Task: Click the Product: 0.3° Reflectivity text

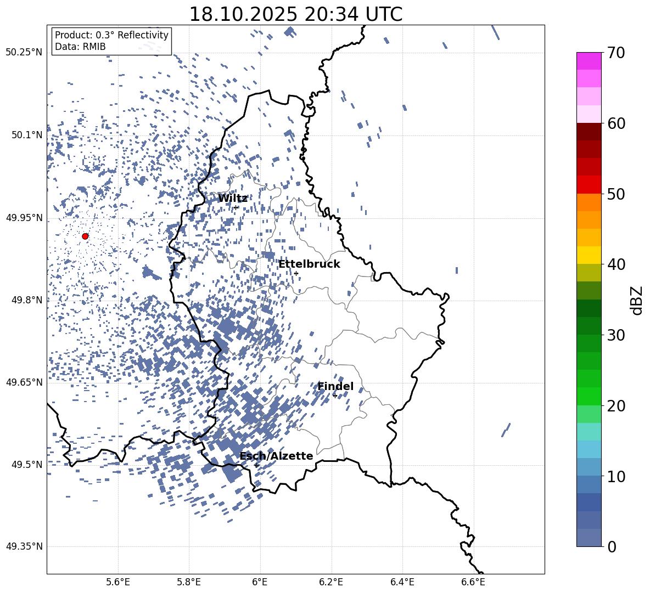Action: [x=111, y=35]
